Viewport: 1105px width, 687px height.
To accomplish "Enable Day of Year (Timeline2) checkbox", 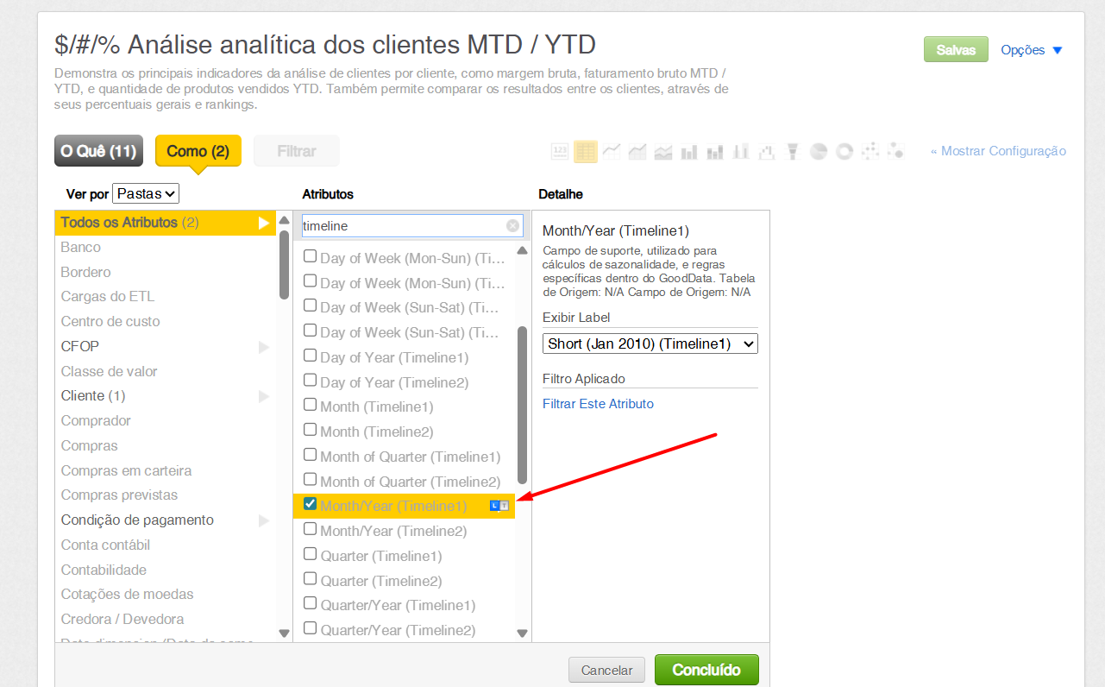I will [x=311, y=381].
